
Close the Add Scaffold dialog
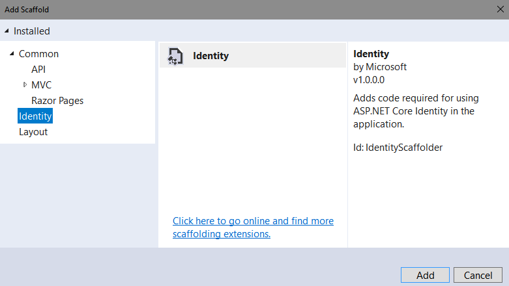[501, 9]
